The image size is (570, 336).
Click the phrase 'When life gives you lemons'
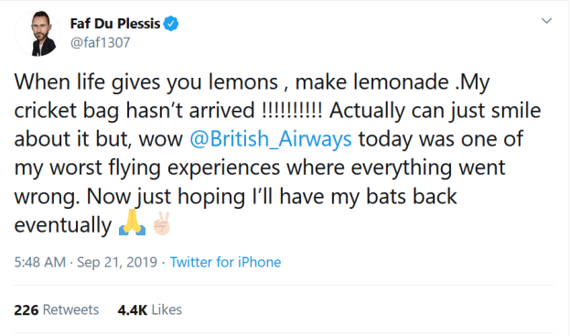pyautogui.click(x=146, y=82)
